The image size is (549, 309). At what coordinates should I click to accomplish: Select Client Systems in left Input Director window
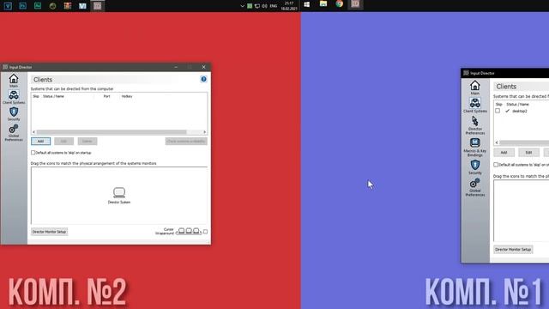pyautogui.click(x=14, y=97)
